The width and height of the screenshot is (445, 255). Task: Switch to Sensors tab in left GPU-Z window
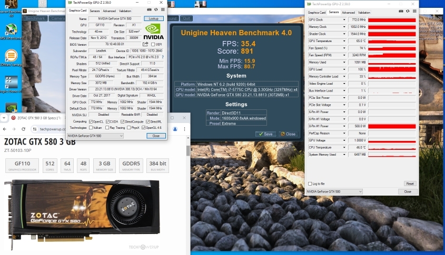pyautogui.click(x=94, y=11)
